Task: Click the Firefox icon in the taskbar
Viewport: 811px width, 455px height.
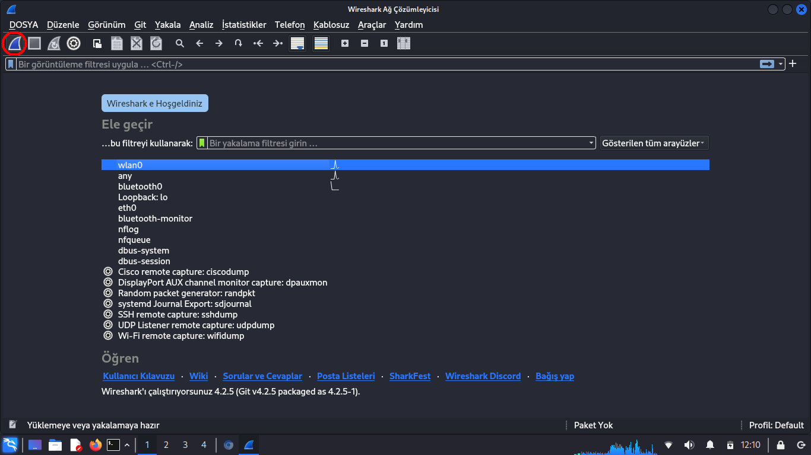Action: (x=95, y=445)
